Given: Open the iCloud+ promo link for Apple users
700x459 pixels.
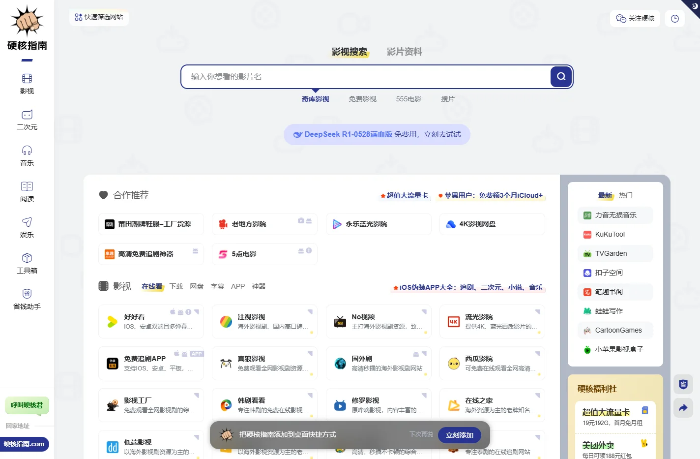Looking at the screenshot, I should (491, 195).
